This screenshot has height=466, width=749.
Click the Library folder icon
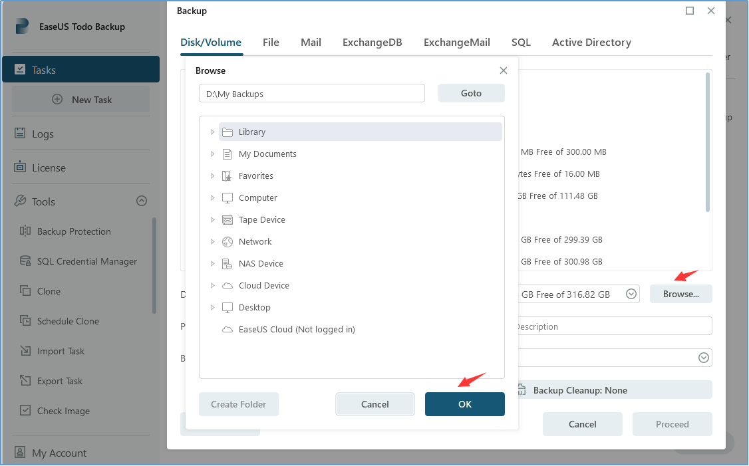(x=228, y=132)
